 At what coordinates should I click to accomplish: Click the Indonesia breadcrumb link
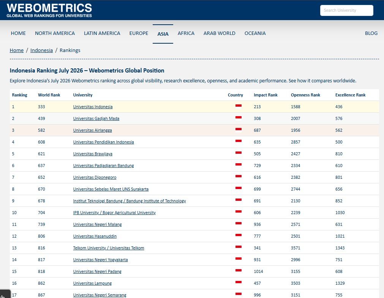[x=41, y=50]
